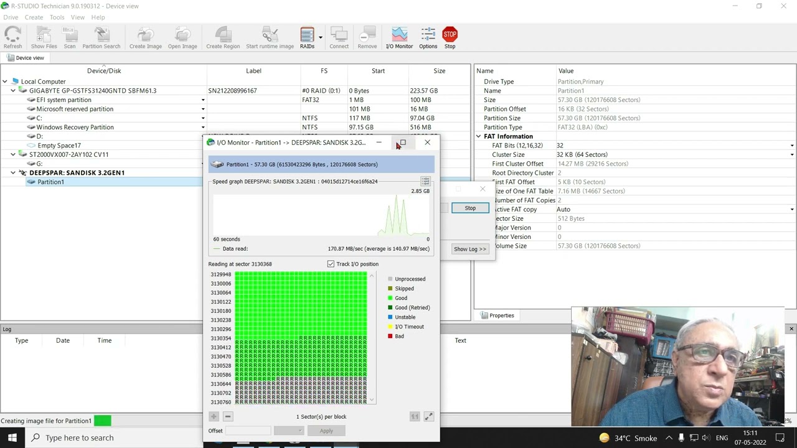Screen dimensions: 797x448
Task: Click the Bad legend red swatch
Action: [x=390, y=337]
